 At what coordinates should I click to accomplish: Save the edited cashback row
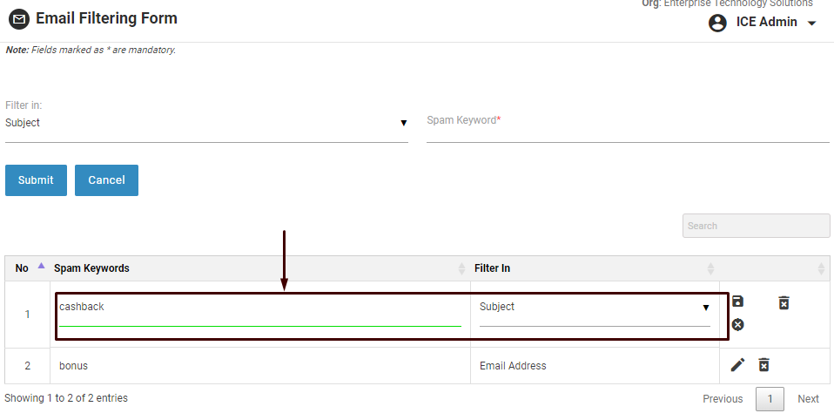737,301
